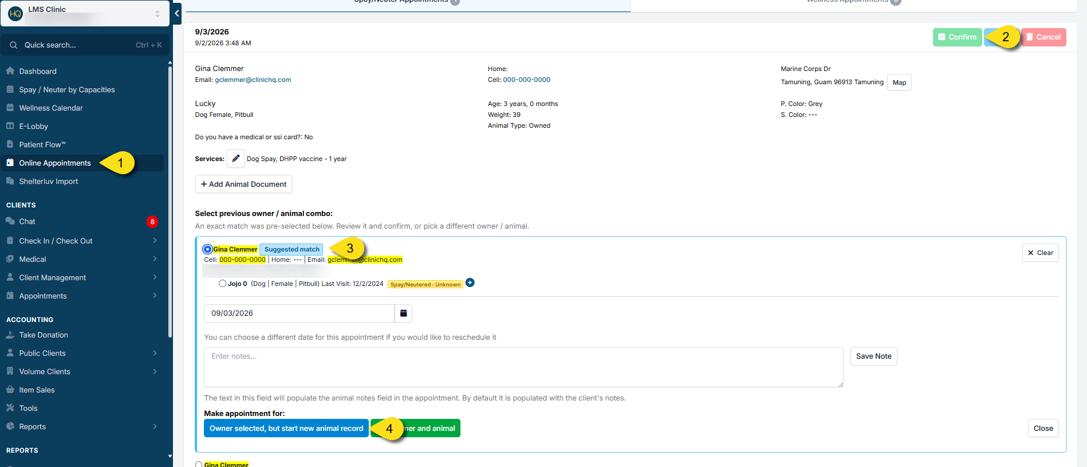Click the Chat bubbles icon
This screenshot has width=1087, height=467.
[x=10, y=221]
